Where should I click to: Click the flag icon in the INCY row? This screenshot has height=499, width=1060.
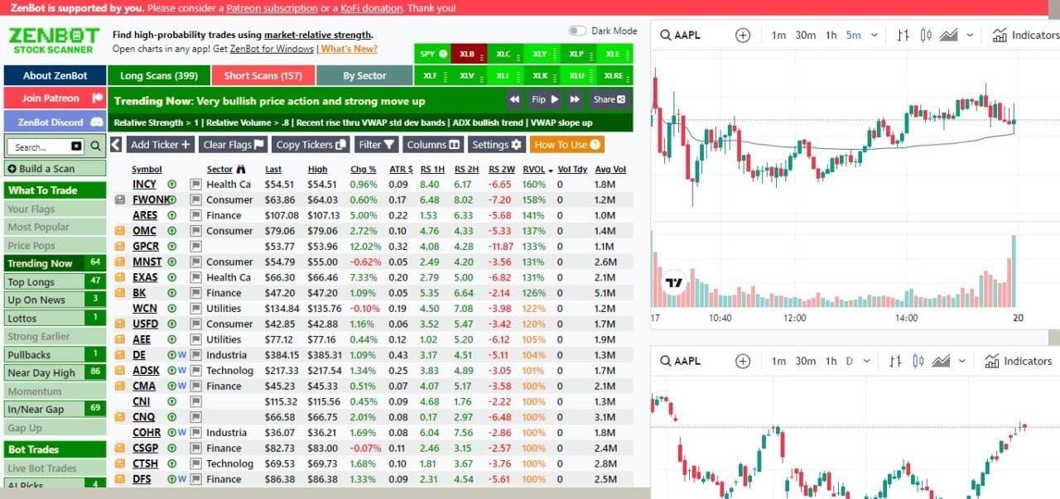(x=196, y=185)
